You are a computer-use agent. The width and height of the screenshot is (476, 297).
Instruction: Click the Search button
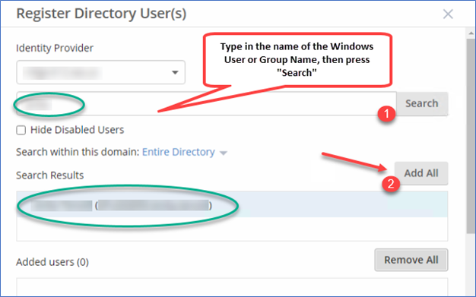(x=422, y=103)
